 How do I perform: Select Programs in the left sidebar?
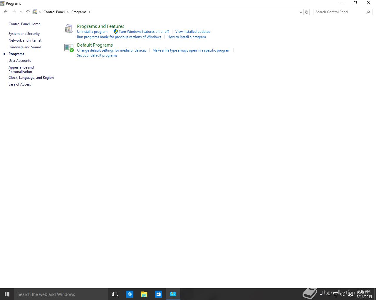[16, 54]
